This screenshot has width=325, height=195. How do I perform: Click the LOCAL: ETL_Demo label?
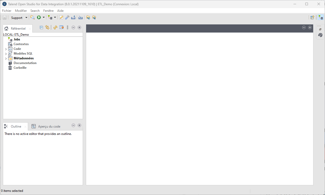(x=16, y=35)
